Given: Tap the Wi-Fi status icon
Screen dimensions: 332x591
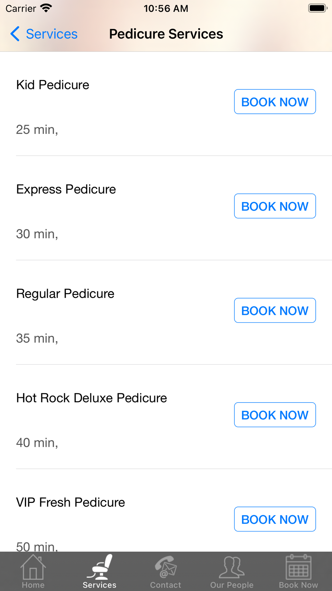Looking at the screenshot, I should [46, 8].
